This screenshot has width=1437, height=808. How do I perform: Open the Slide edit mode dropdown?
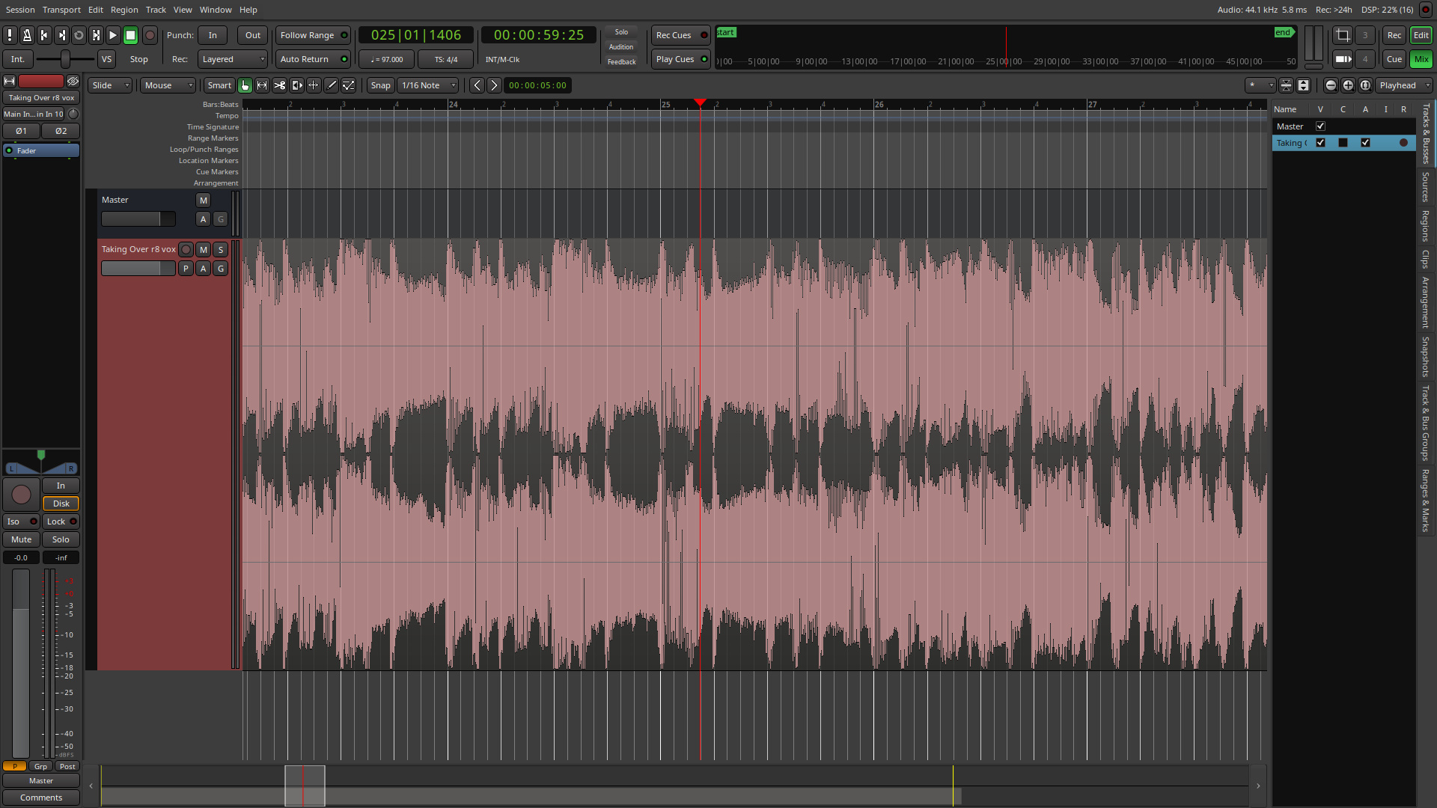coord(110,85)
